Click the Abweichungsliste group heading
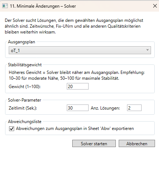159x174 pixels. coord(25,122)
